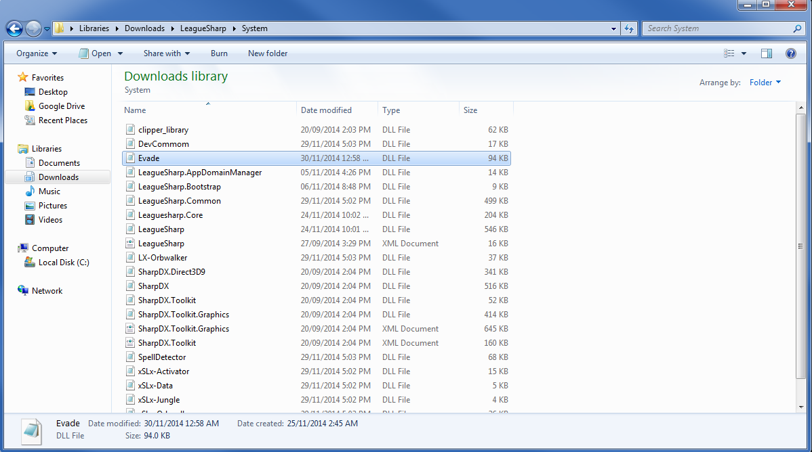This screenshot has height=452, width=812.
Task: Click LeagueSharp in the address breadcrumb
Action: [203, 28]
